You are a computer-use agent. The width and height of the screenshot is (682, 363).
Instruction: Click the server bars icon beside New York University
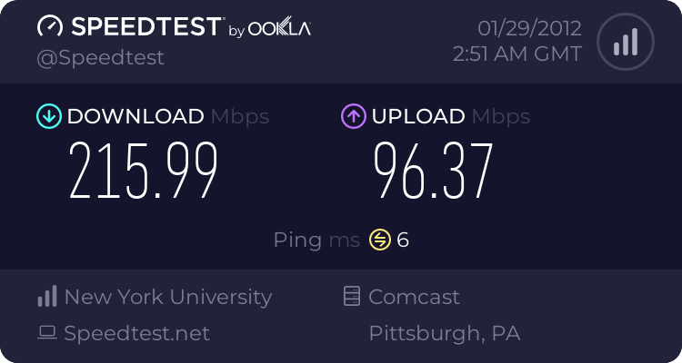click(x=47, y=297)
